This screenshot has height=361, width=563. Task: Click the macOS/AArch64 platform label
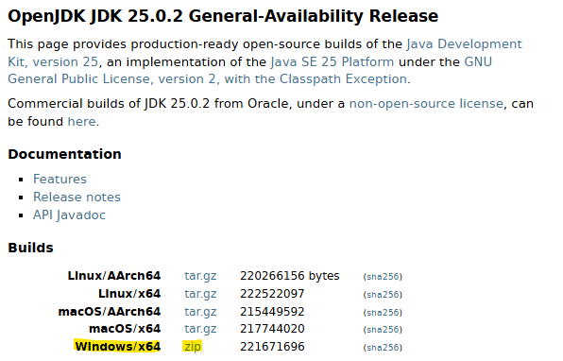[x=110, y=312]
